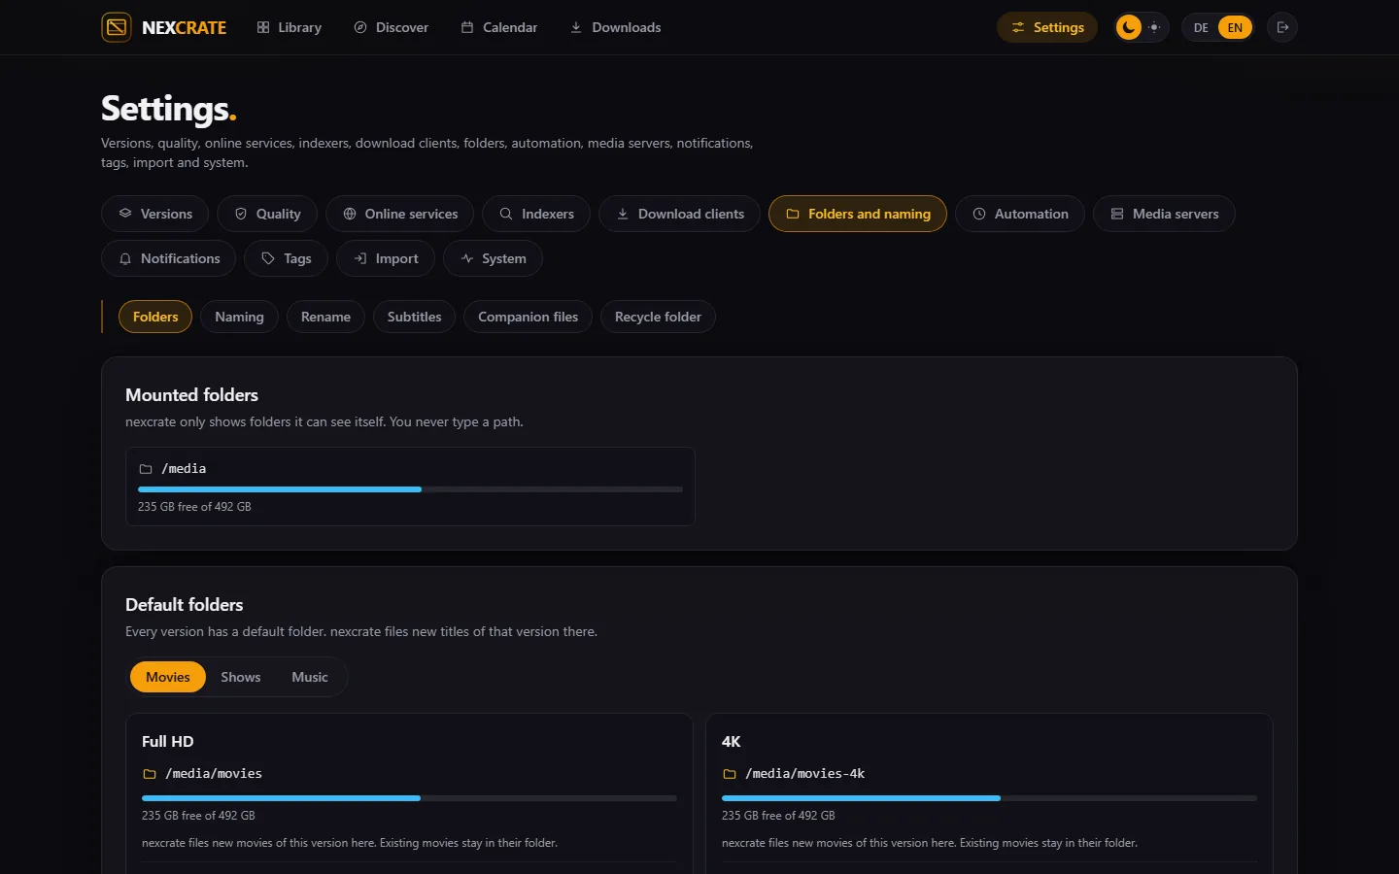Open Online services settings
Screen dimensions: 1399x874
pyautogui.click(x=399, y=214)
